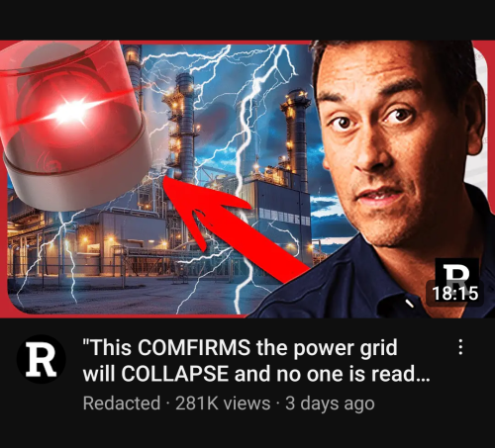
Task: Open the three-dot video options menu
Action: [x=460, y=347]
